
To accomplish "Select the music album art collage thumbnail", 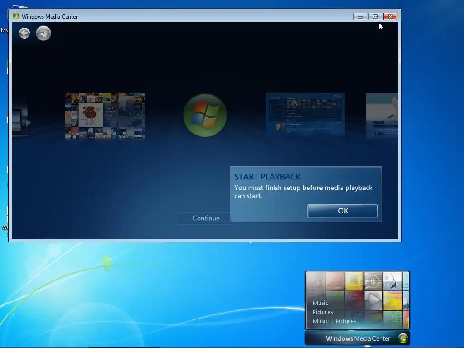I will pos(105,116).
